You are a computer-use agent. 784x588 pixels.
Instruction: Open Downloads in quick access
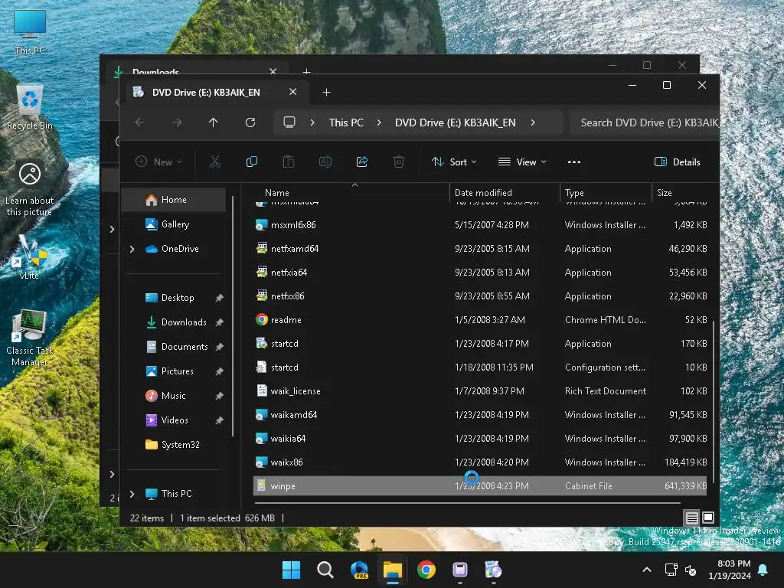[x=184, y=322]
